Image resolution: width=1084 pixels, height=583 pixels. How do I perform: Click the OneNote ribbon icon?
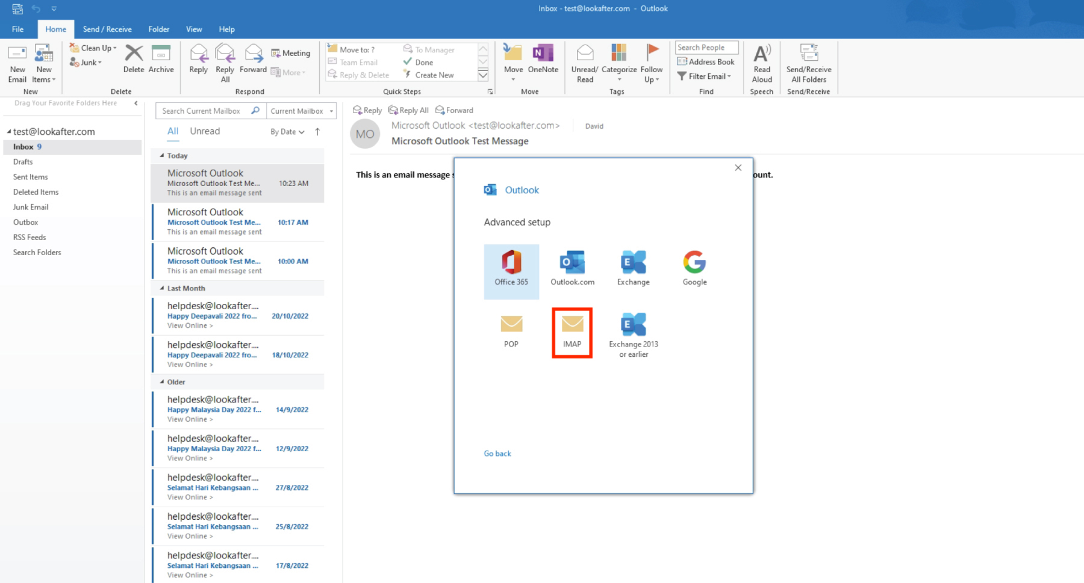click(543, 60)
